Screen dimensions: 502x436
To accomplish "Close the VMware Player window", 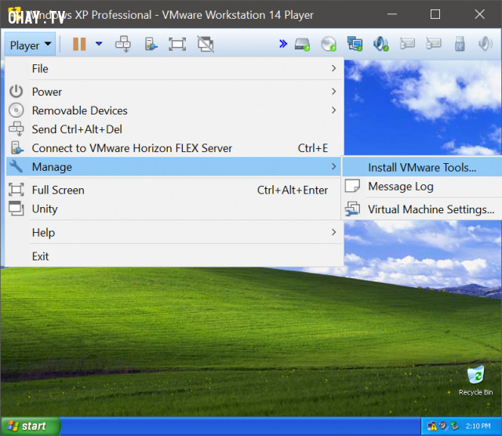I will (x=479, y=14).
